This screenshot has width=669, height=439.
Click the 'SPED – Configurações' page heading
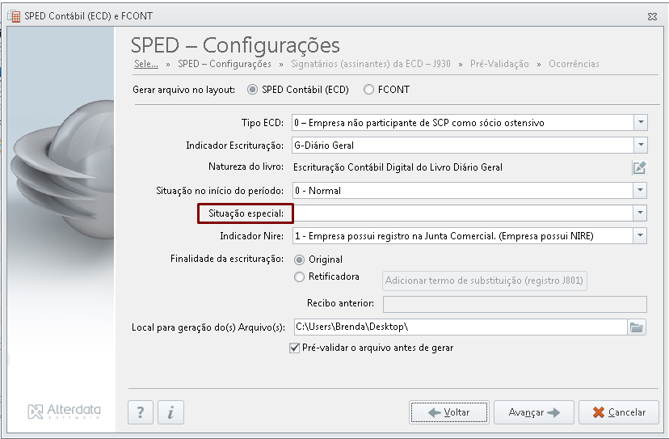pyautogui.click(x=235, y=45)
